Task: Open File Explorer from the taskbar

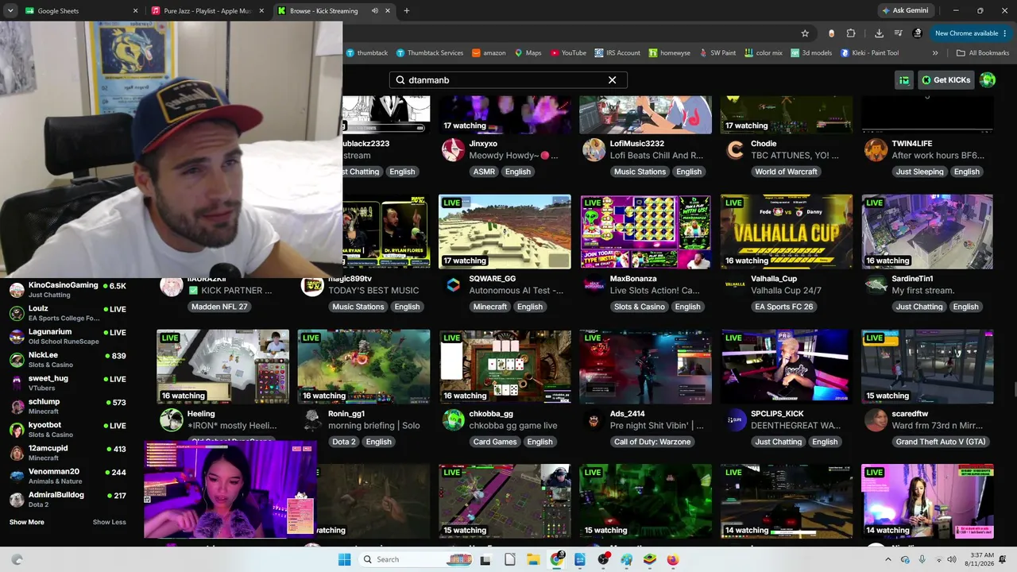Action: pyautogui.click(x=533, y=559)
